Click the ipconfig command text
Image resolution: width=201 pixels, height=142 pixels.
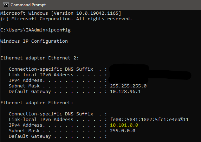click(59, 30)
